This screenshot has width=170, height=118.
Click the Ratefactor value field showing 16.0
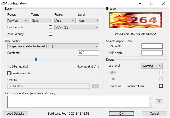click(88, 53)
